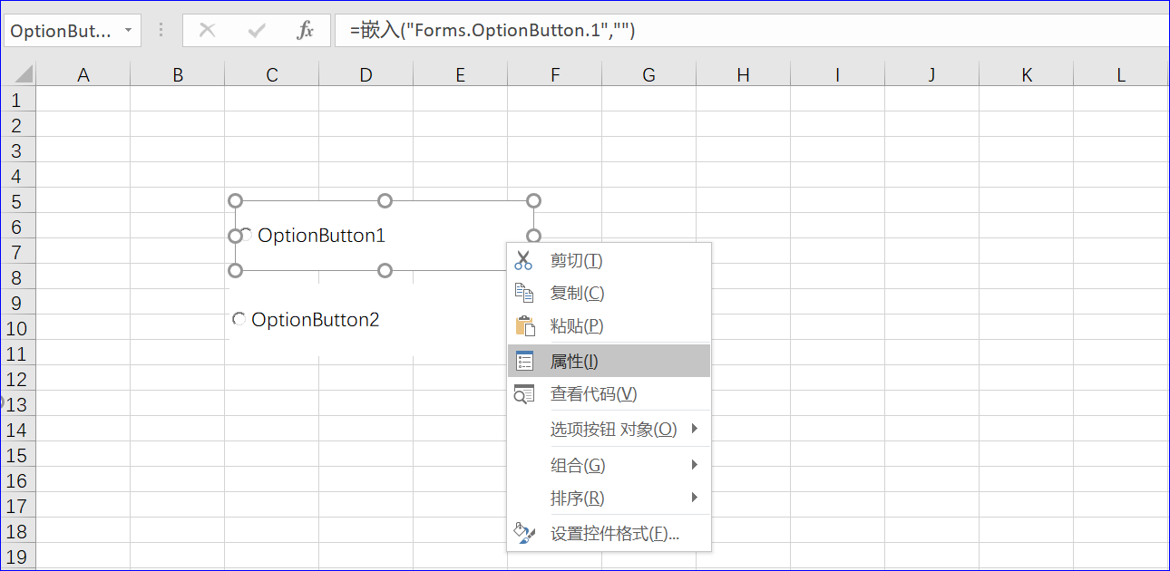Click the format icon beside 设置控件格式(F)
1170x571 pixels.
click(524, 534)
